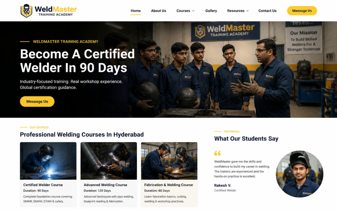The image size is (337, 210).
Task: Click 'What Our Students Say' heading
Action: (246, 139)
